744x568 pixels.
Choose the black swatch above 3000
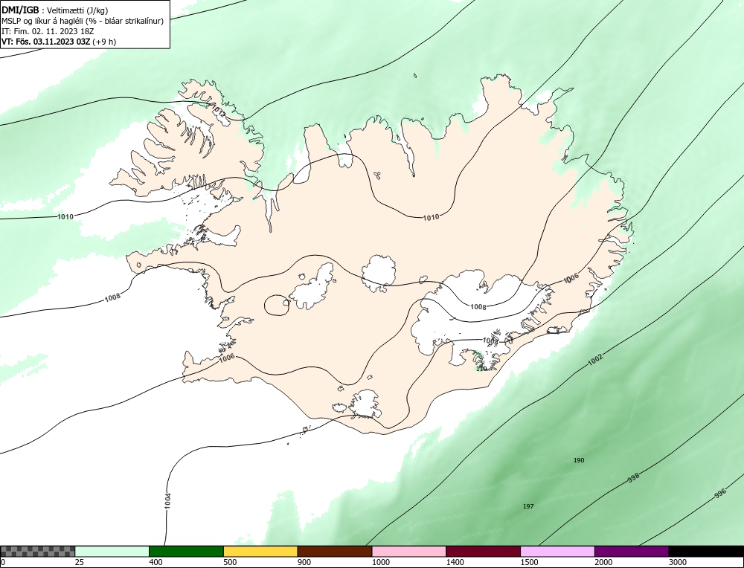706,552
